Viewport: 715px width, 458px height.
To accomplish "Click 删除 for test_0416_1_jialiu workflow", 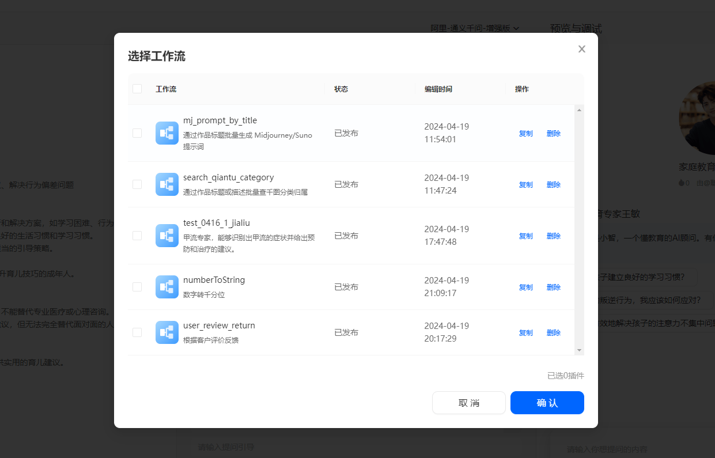I will pos(553,236).
